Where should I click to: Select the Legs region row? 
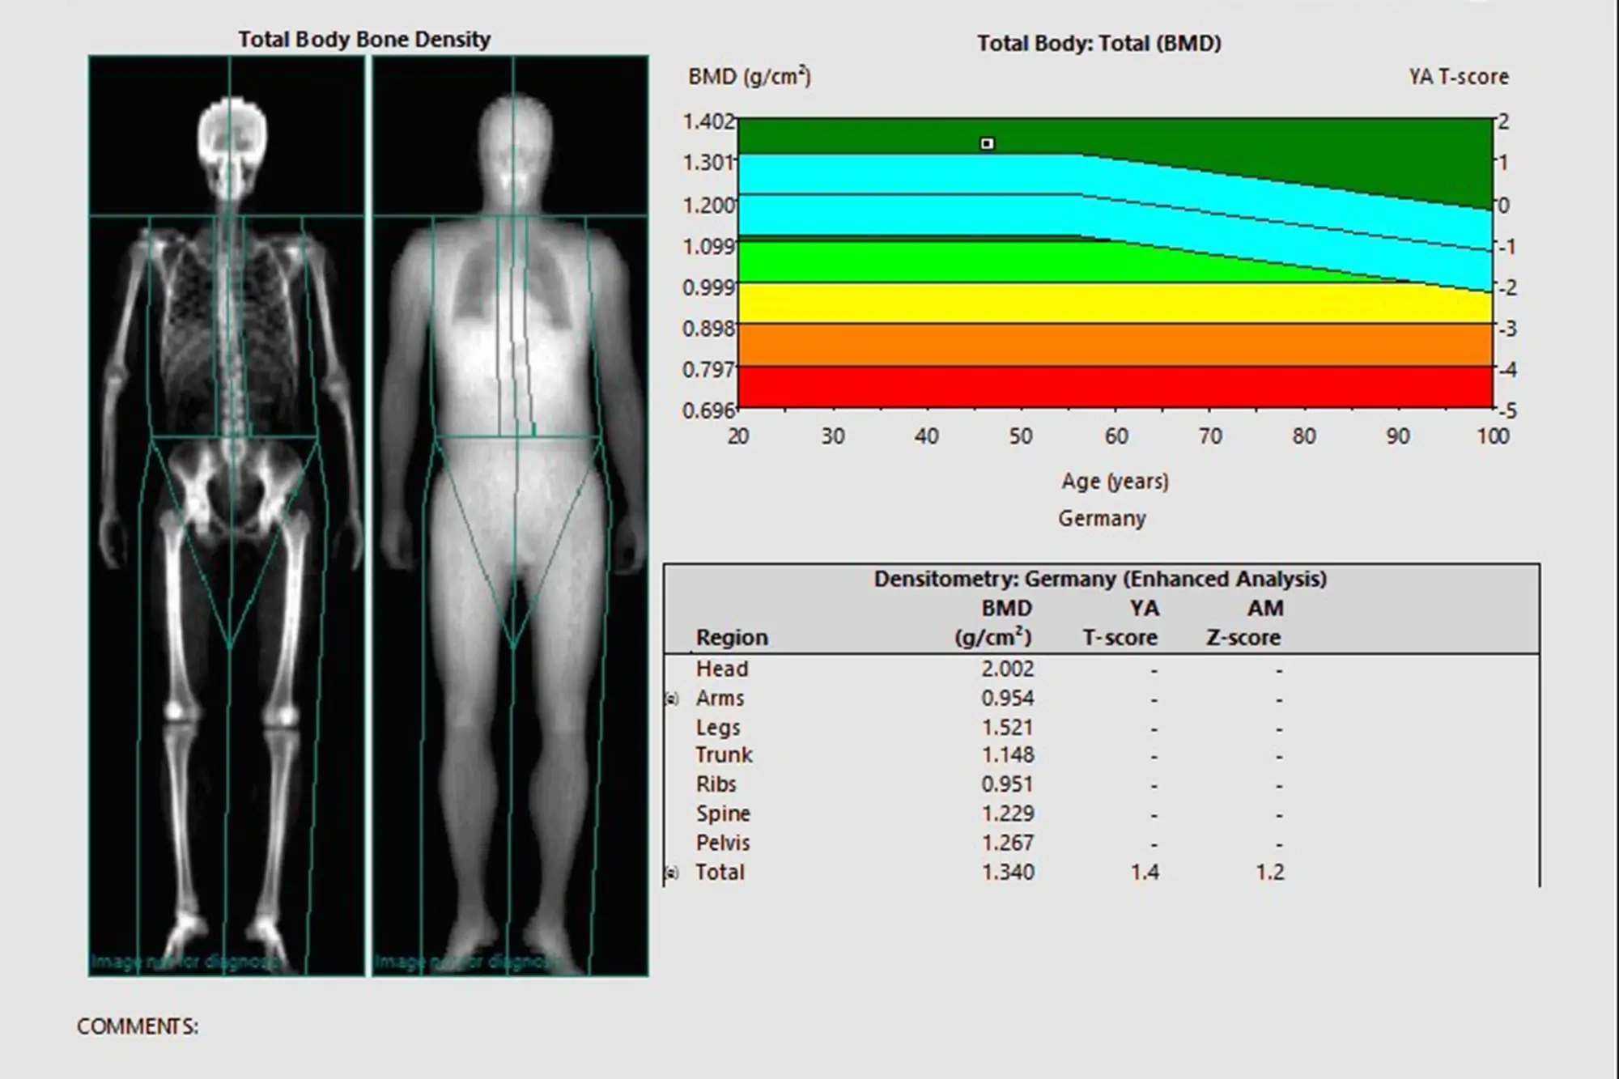[718, 728]
